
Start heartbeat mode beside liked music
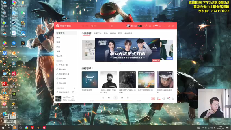click(73, 92)
